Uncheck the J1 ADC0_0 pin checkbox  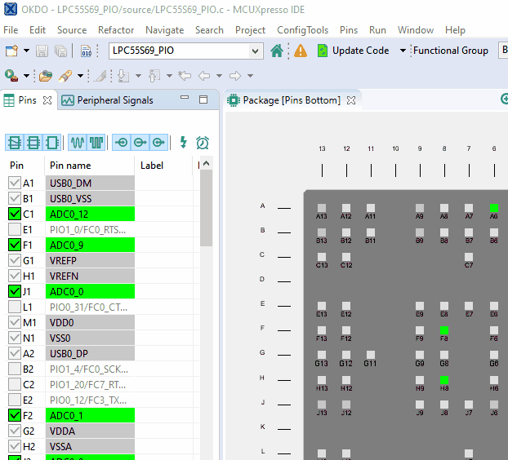tap(14, 291)
